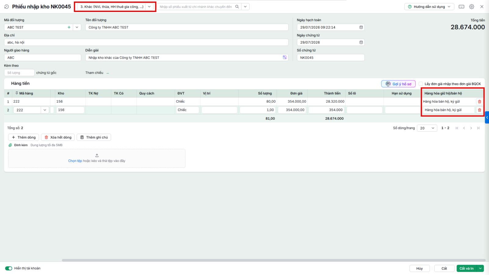Click Kèm theo Số lượng field

[x=19, y=73]
